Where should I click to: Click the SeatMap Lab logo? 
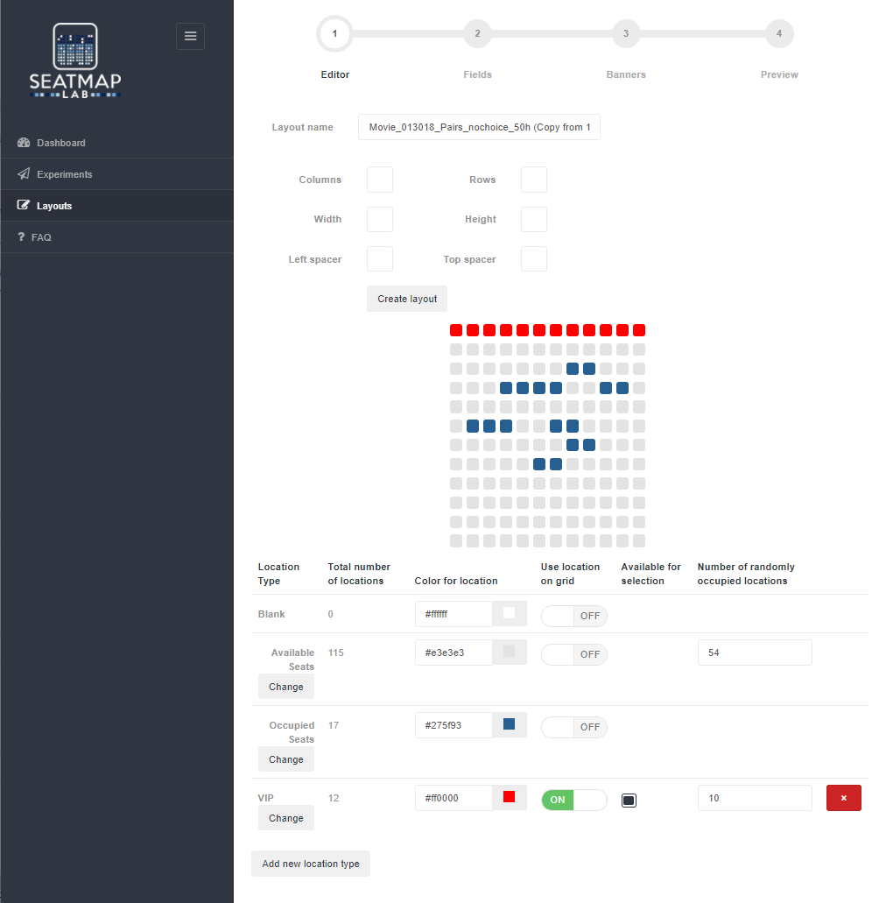75,60
